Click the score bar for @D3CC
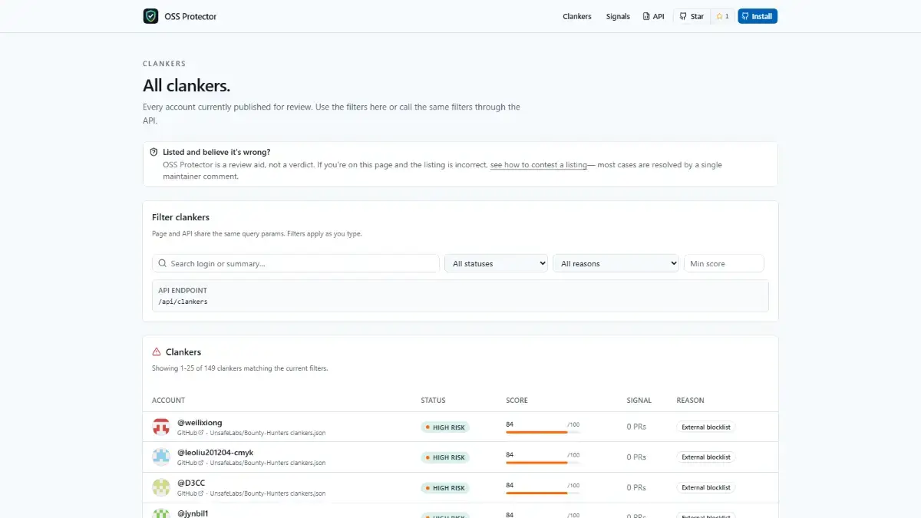This screenshot has height=518, width=921. point(543,493)
